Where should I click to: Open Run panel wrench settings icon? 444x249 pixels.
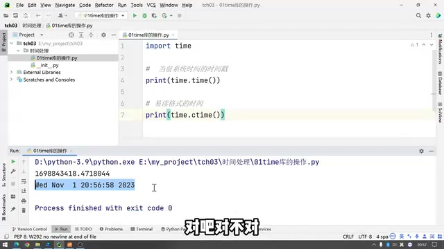13,172
